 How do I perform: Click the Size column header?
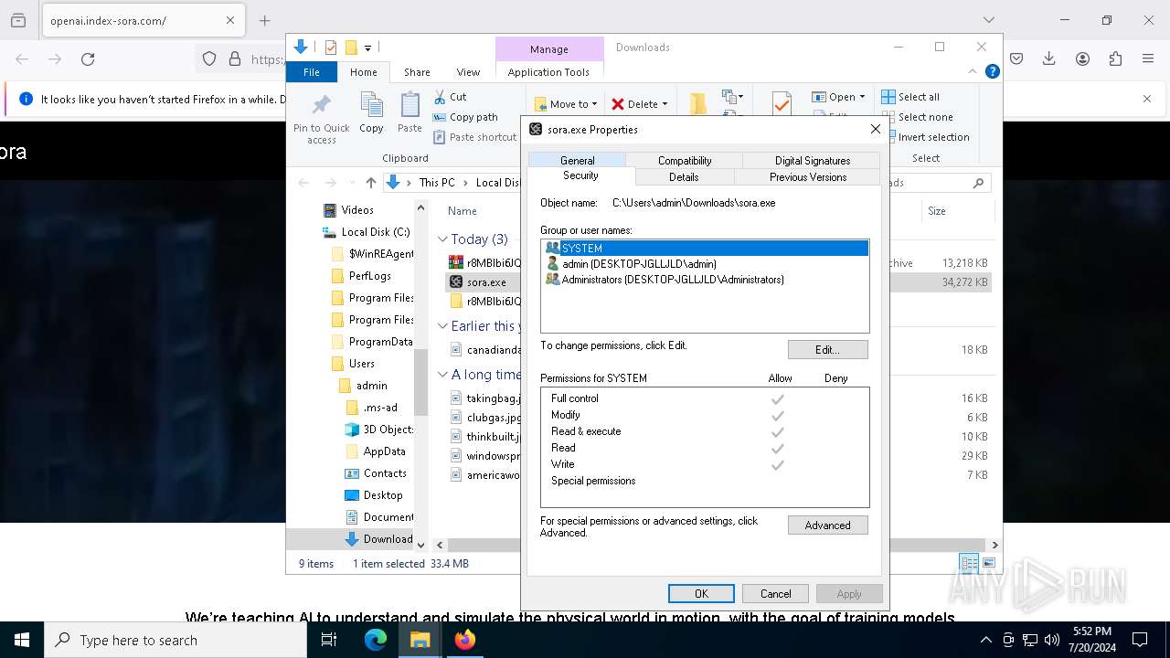[937, 211]
